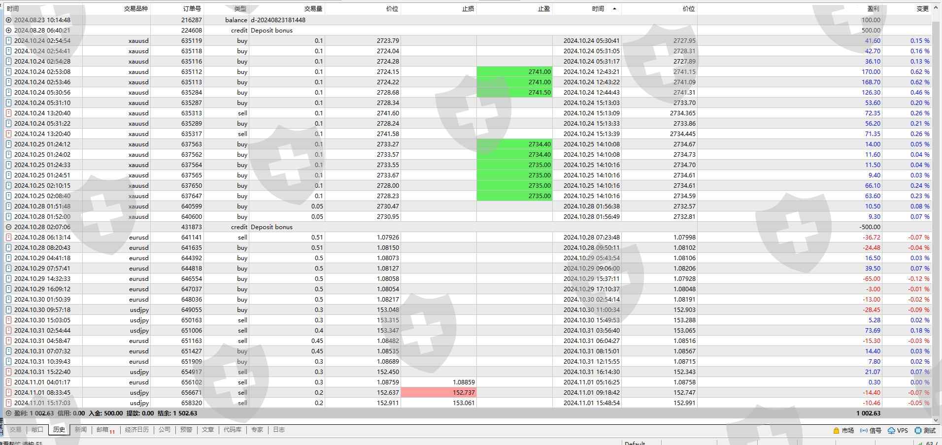Viewport: 942px width, 445px height.
Task: Open the 市场 market shopping bag icon
Action: (836, 431)
